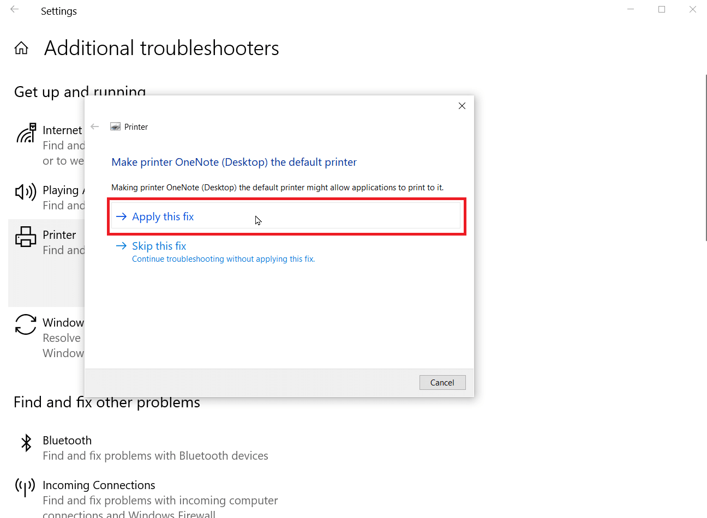Choose Skip this fix option

click(x=159, y=246)
